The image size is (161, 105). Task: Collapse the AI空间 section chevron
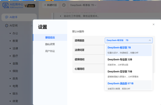coord(32,26)
